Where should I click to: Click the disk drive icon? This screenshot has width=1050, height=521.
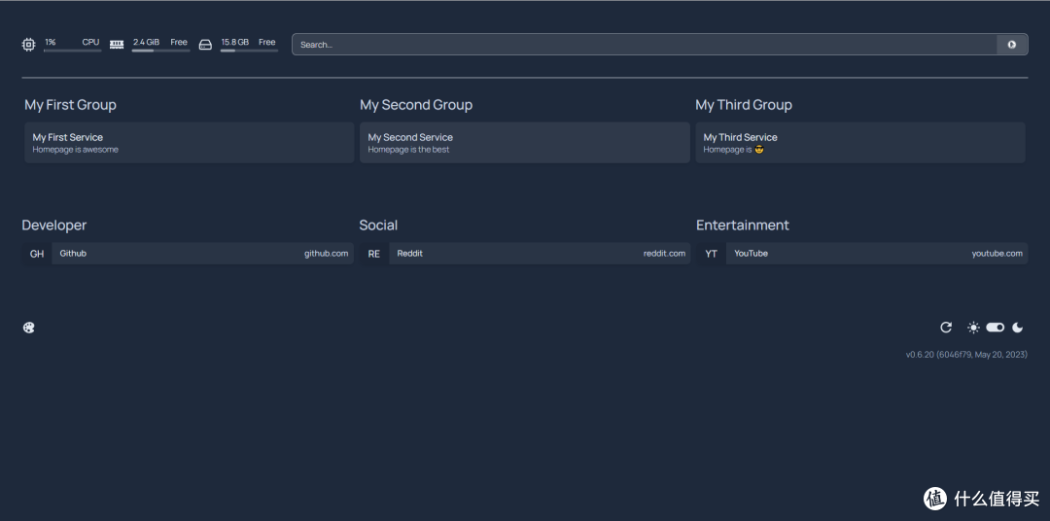coord(205,45)
